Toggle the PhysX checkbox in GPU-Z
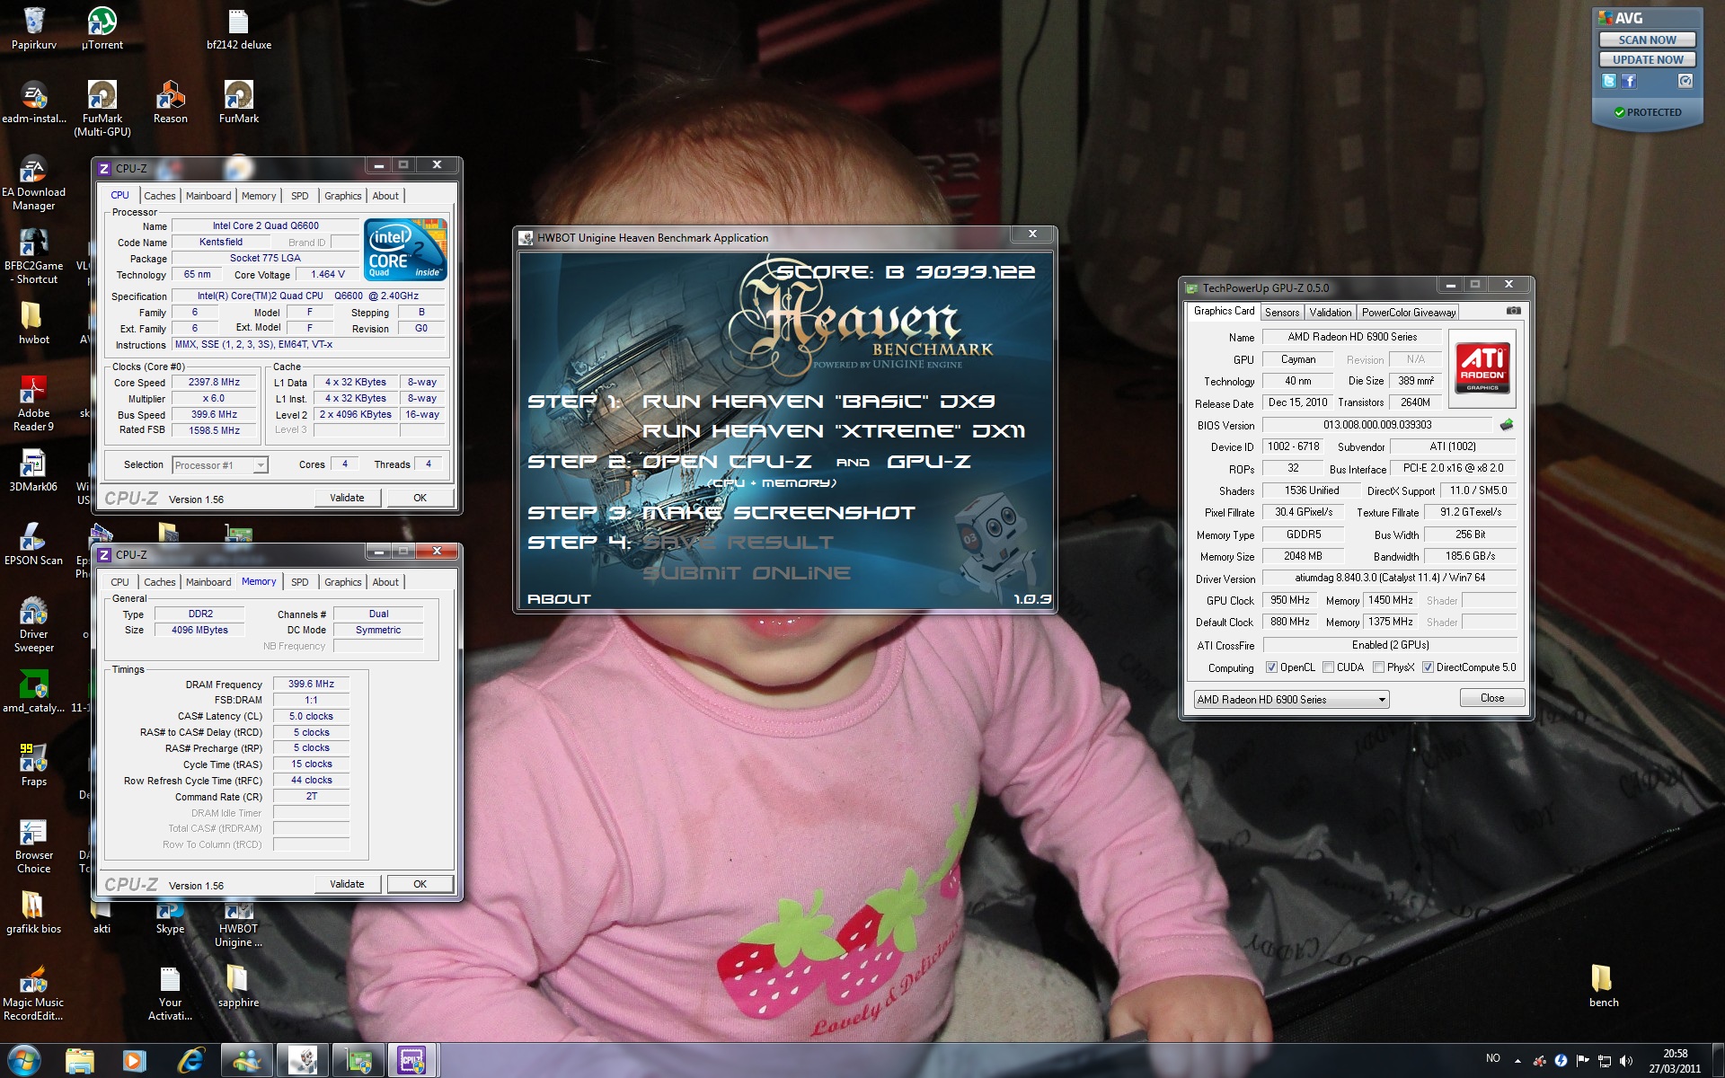 (1378, 667)
